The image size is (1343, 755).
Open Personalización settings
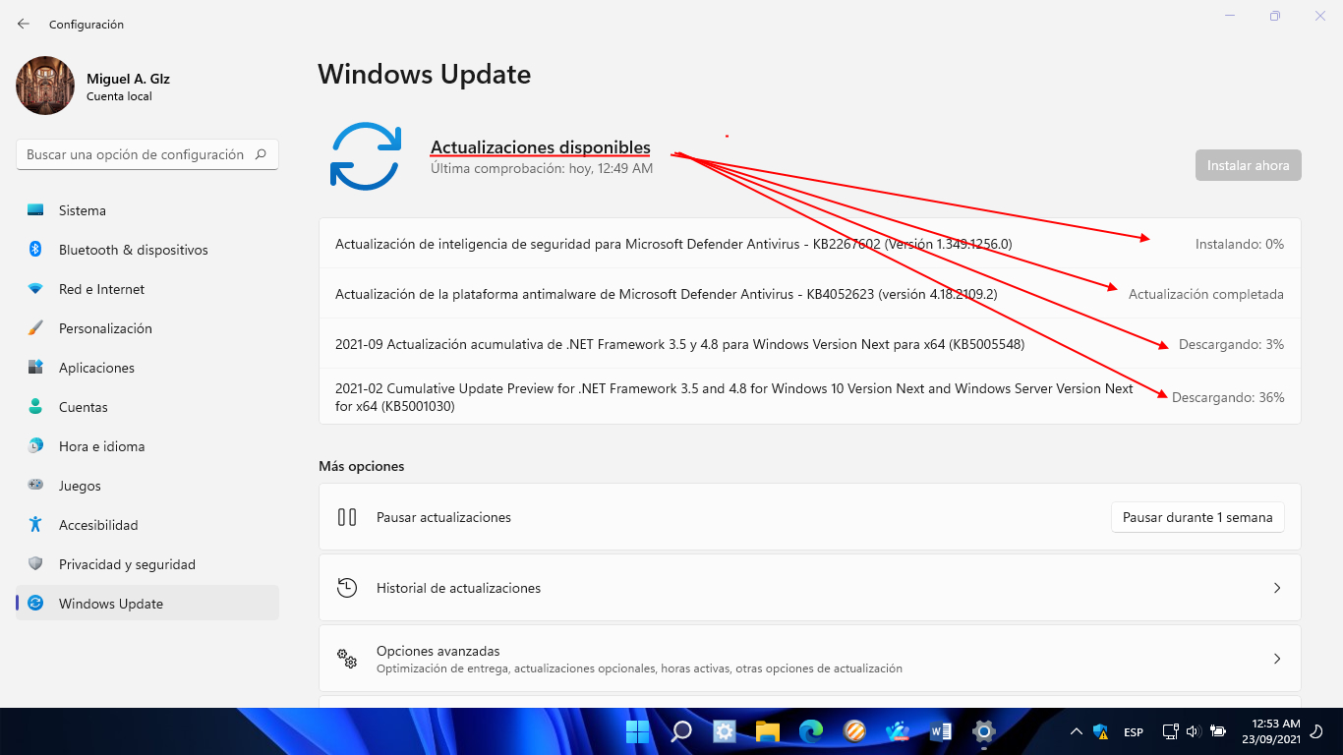pyautogui.click(x=147, y=328)
